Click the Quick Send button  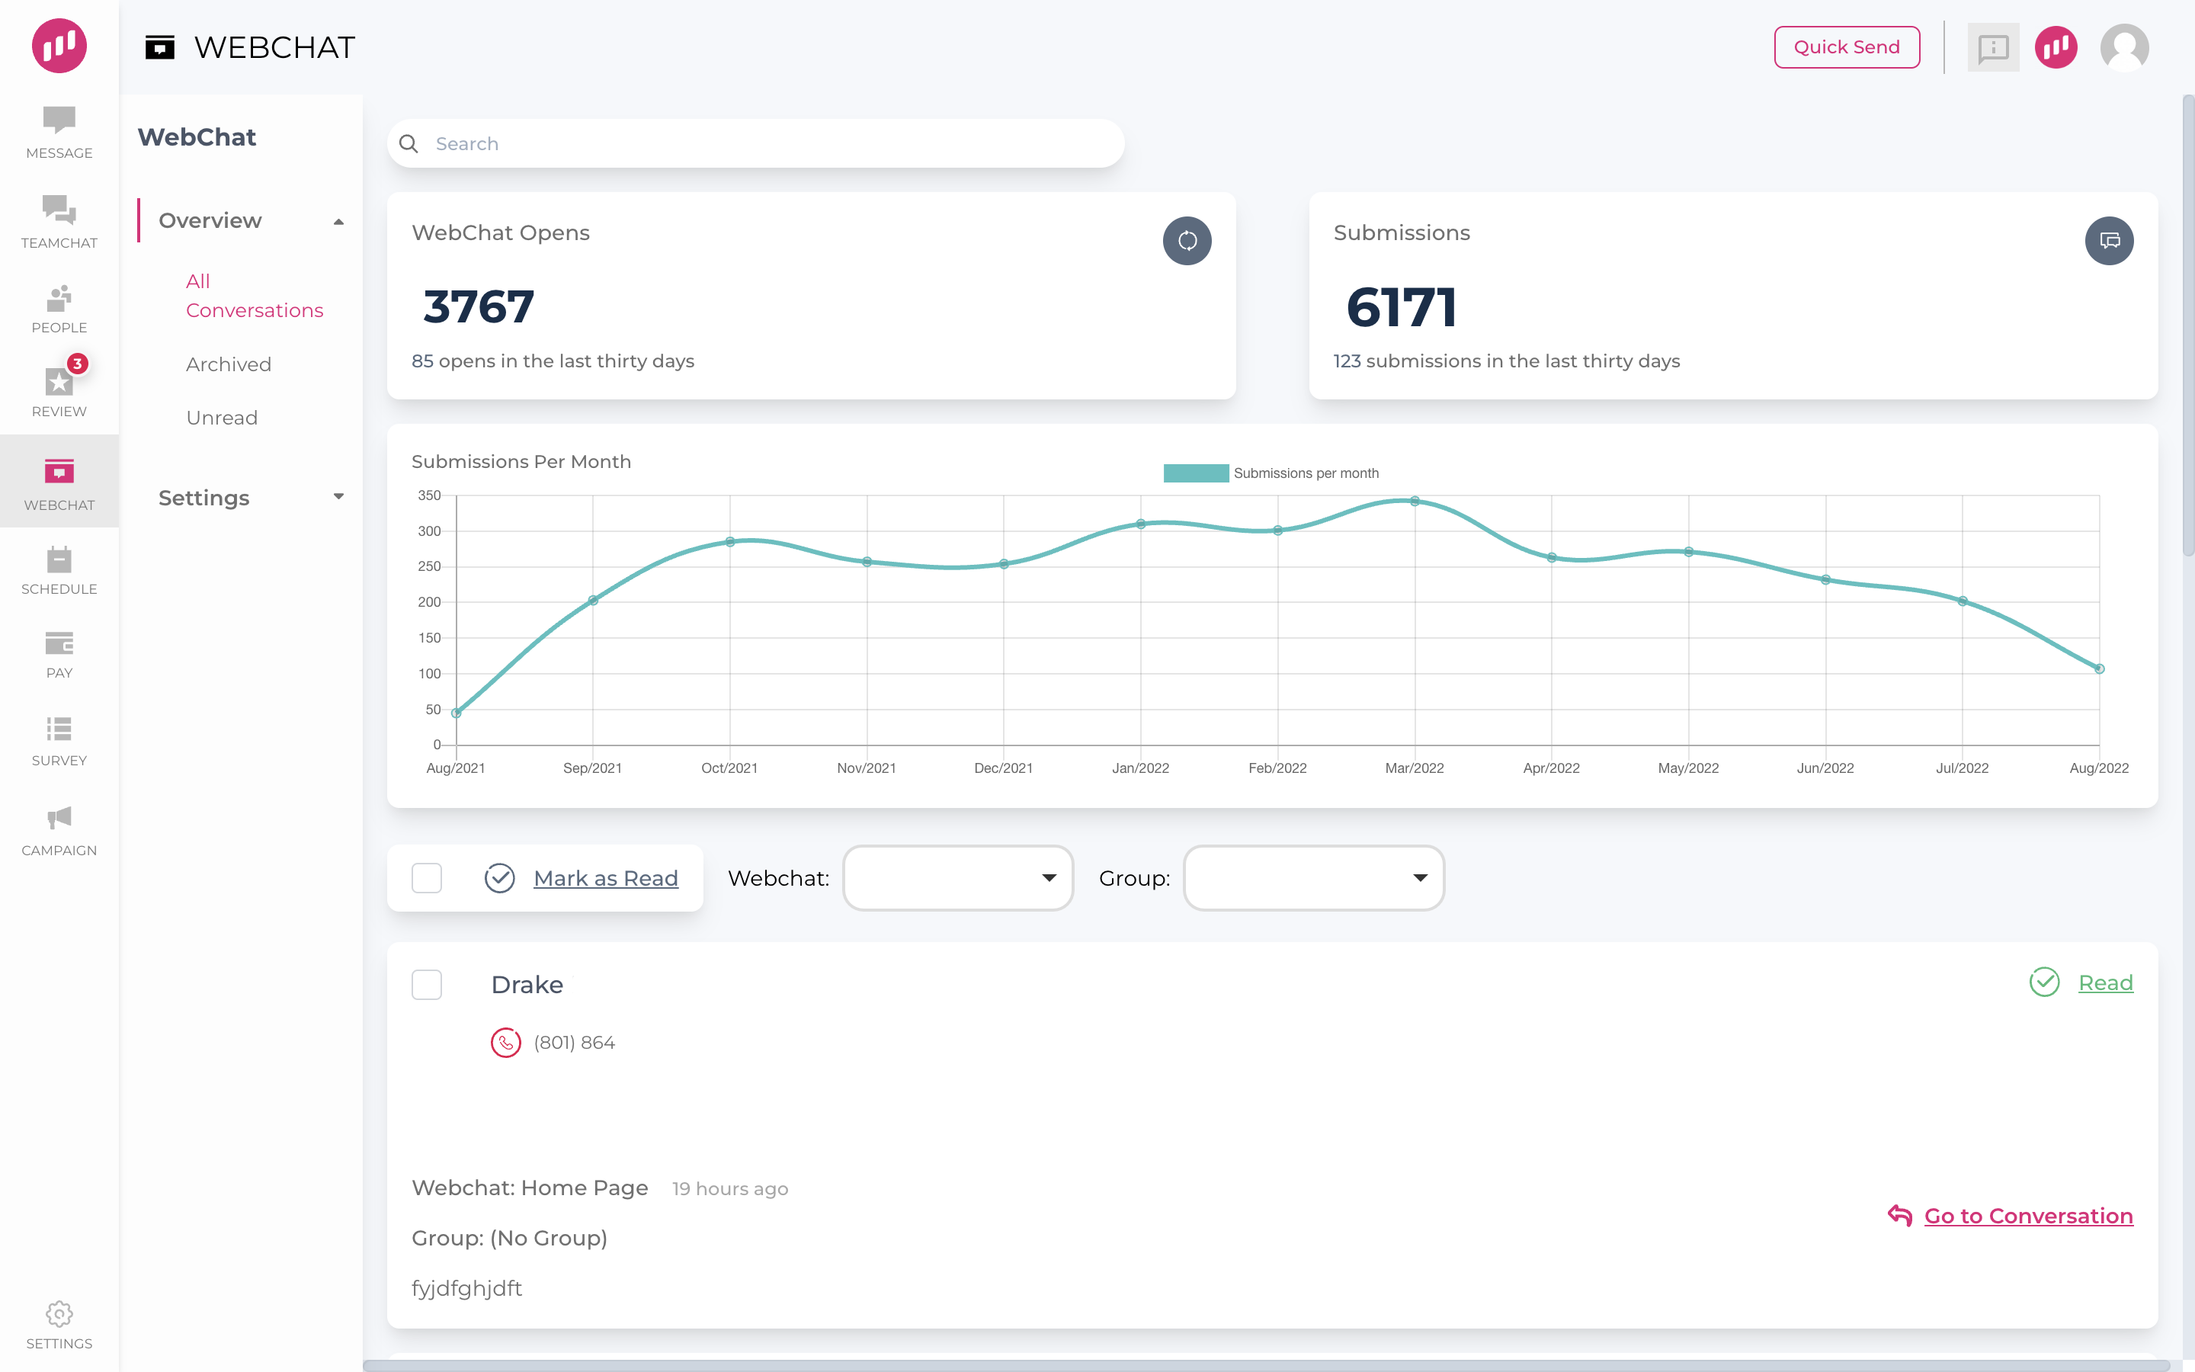click(x=1846, y=47)
